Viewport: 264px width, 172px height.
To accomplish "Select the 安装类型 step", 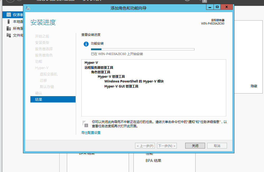I will [42, 43].
